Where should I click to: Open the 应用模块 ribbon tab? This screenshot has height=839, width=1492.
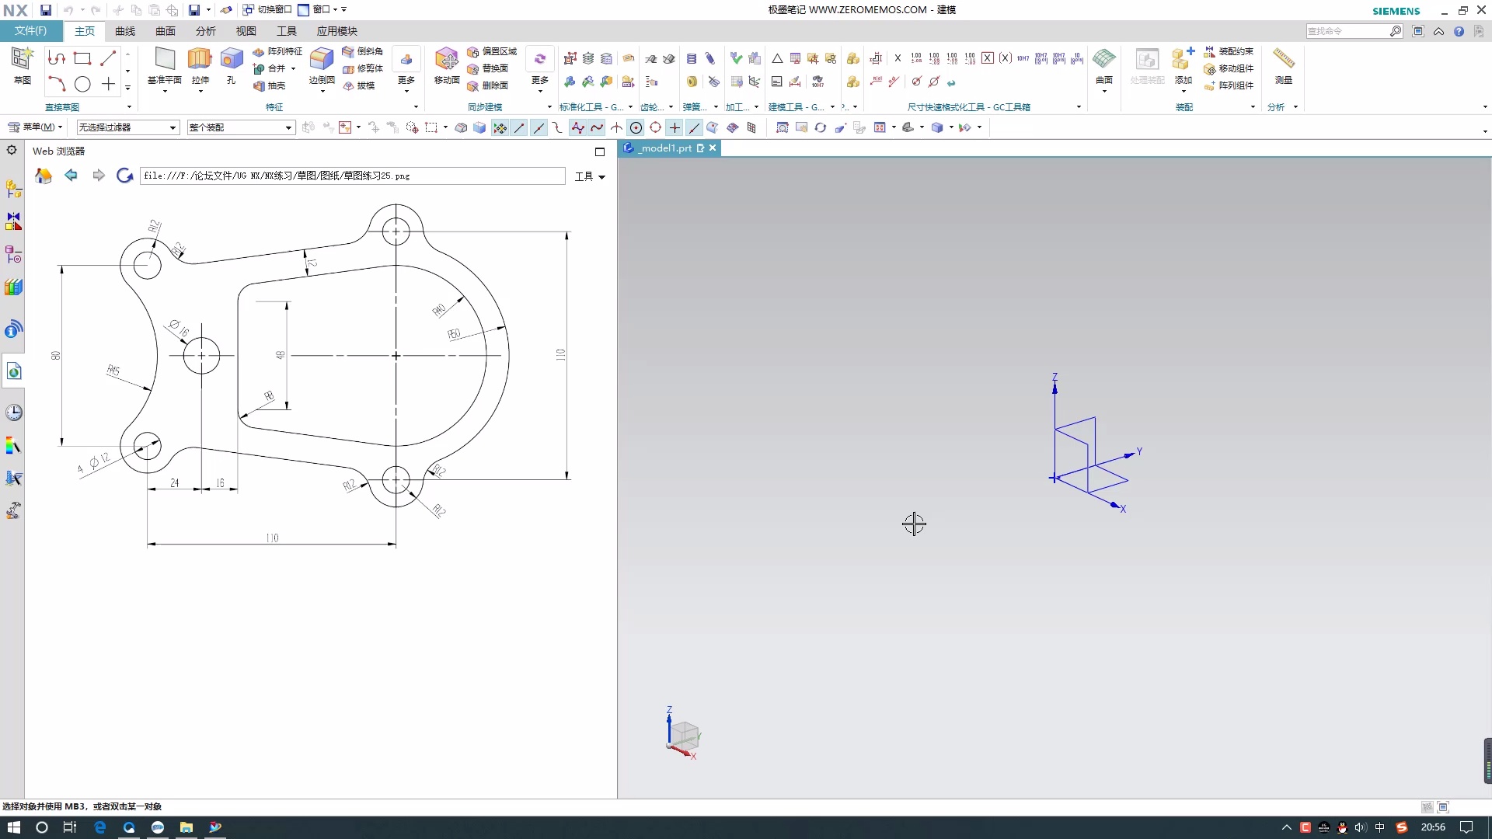click(336, 31)
